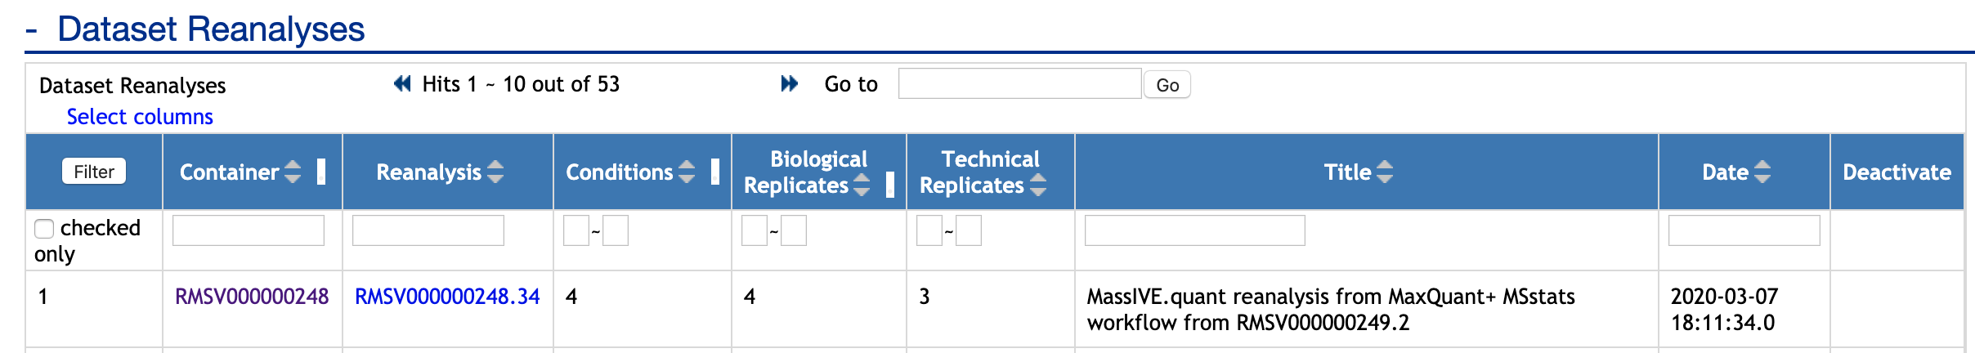Sort table by Date column

(x=1762, y=172)
